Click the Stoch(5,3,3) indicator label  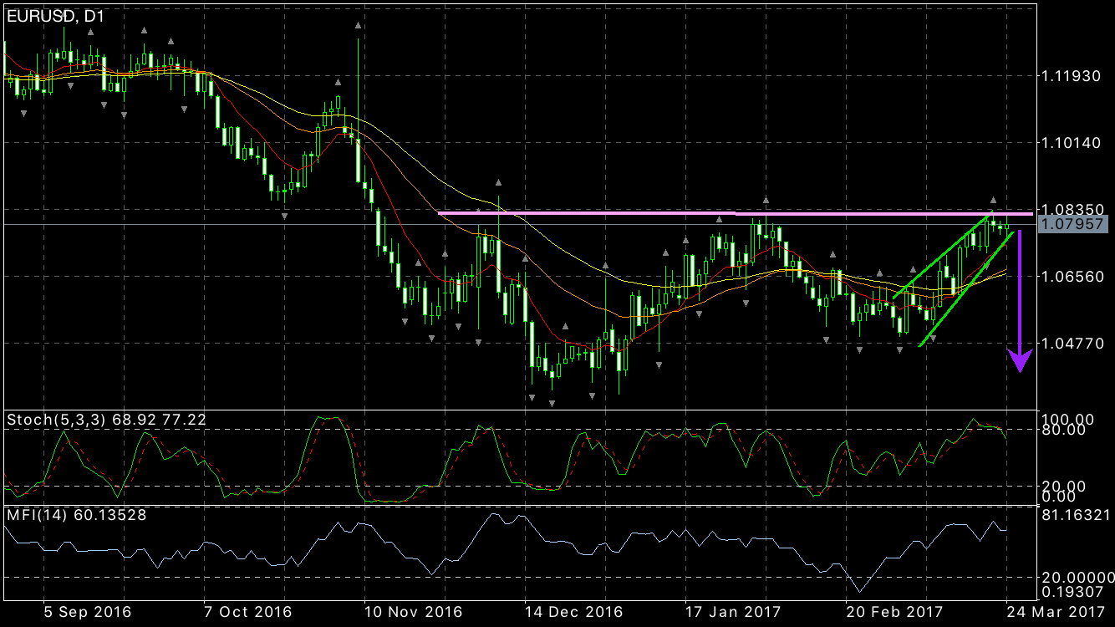coord(106,420)
